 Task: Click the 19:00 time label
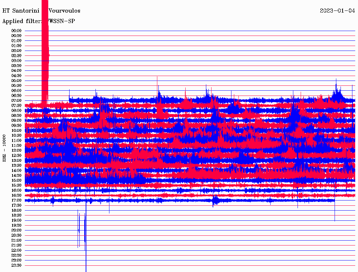click(x=16, y=220)
